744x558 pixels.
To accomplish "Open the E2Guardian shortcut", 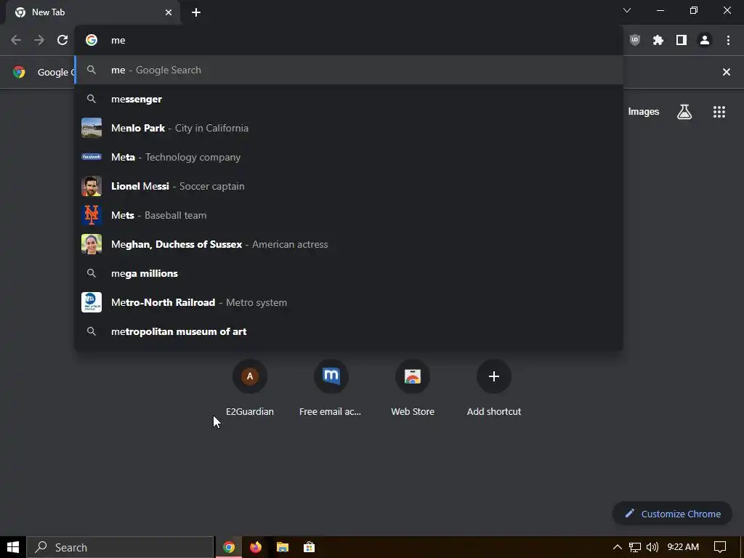I will (x=250, y=388).
